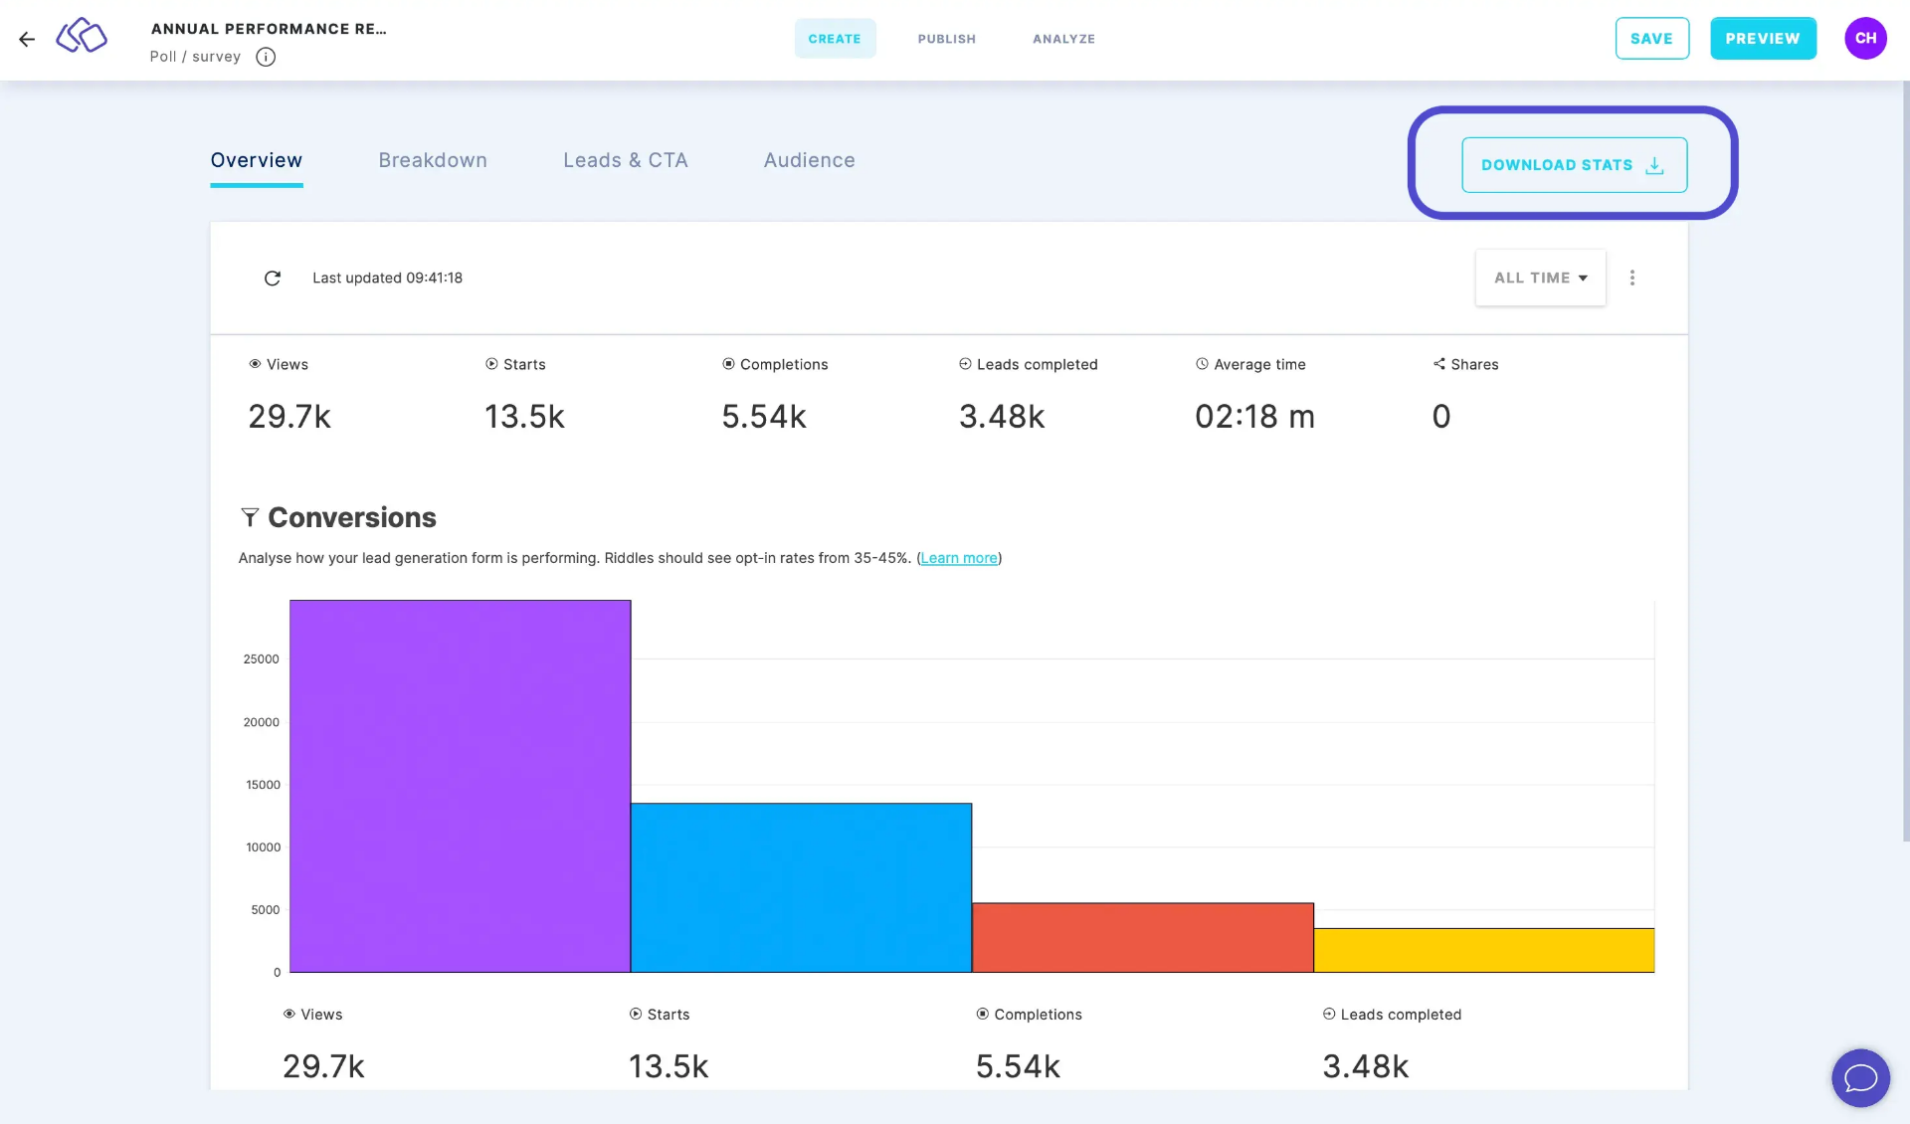Click the Riddle logo icon
This screenshot has width=1910, height=1124.
[82, 37]
